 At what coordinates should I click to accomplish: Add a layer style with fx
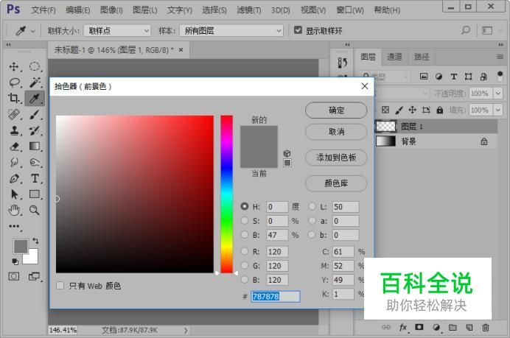(x=402, y=327)
